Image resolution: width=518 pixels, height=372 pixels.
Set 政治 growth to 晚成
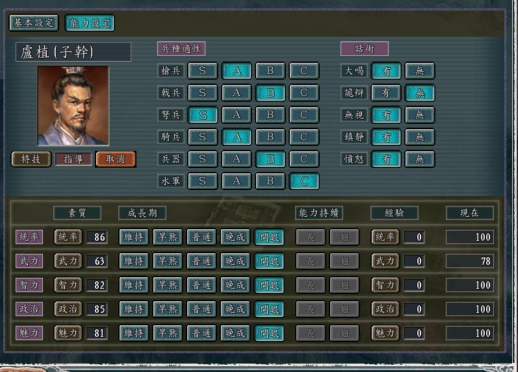point(235,309)
